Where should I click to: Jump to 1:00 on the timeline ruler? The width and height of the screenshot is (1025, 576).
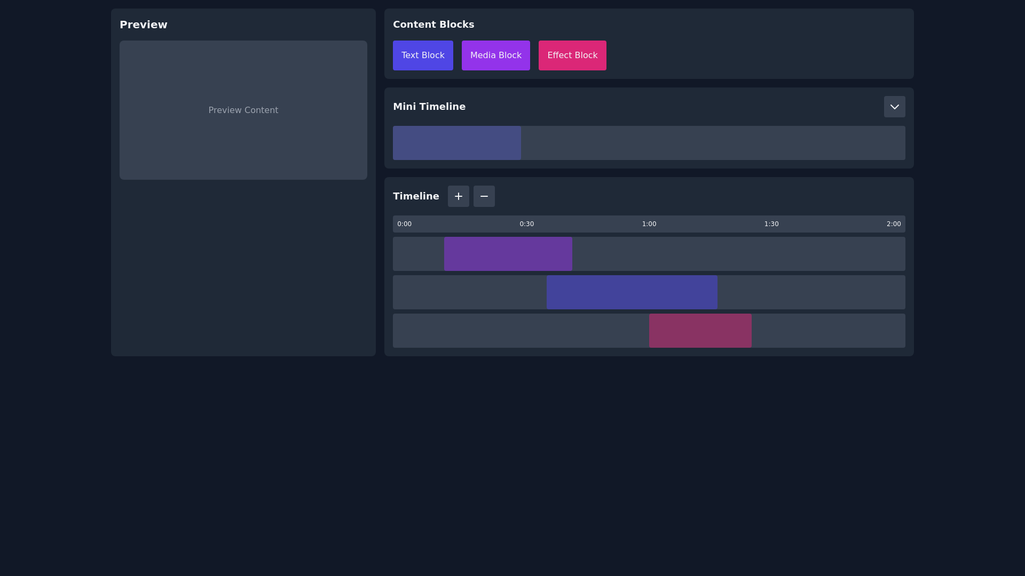coord(649,224)
